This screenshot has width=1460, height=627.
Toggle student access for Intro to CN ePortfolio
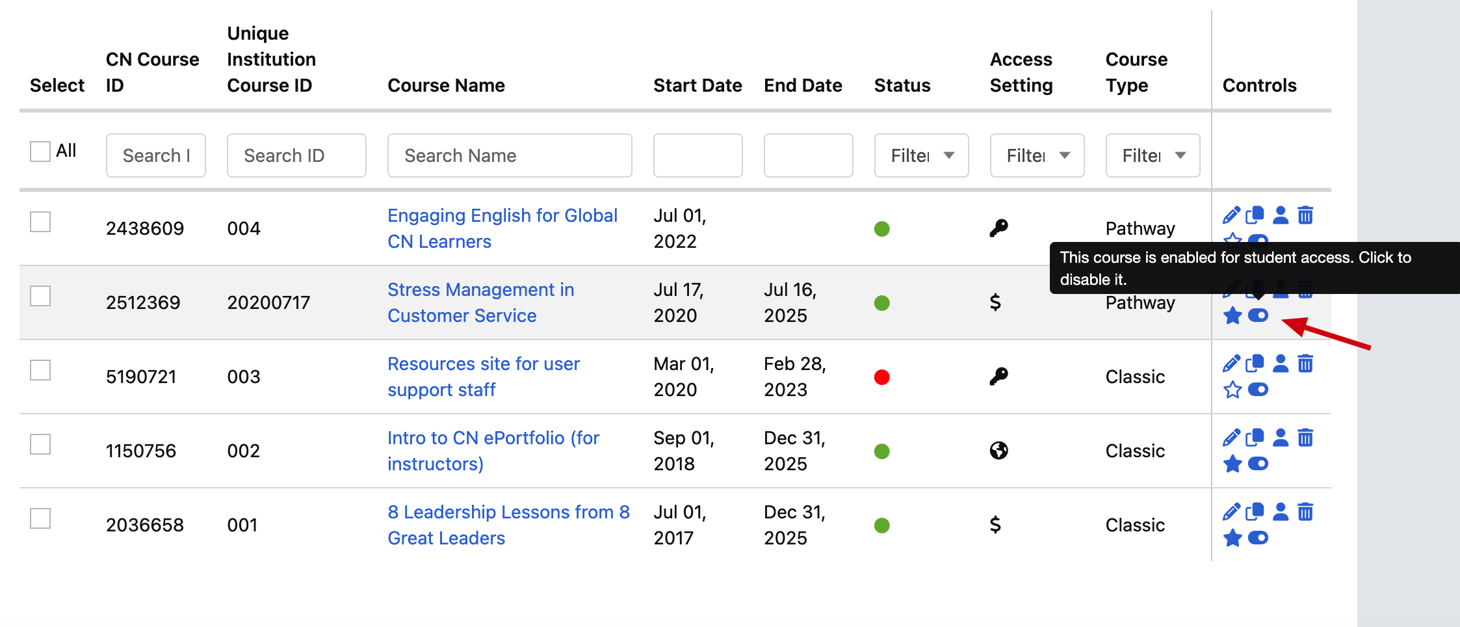click(1258, 464)
